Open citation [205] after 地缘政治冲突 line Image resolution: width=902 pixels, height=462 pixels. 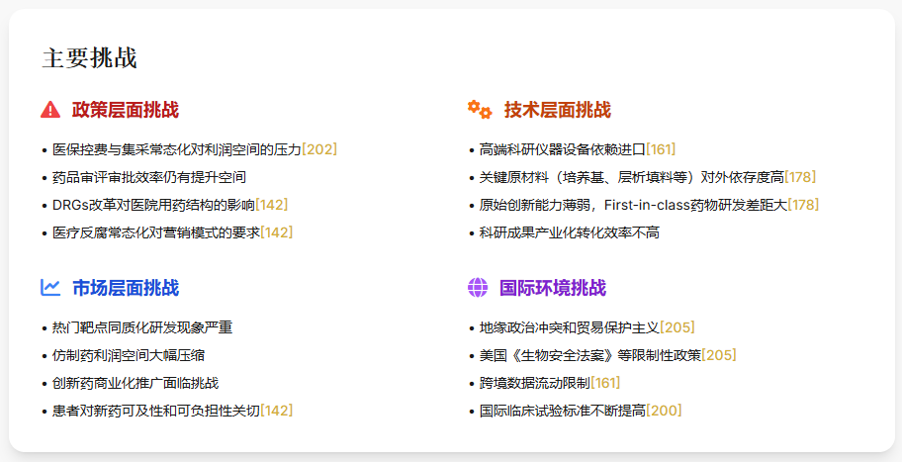click(677, 327)
